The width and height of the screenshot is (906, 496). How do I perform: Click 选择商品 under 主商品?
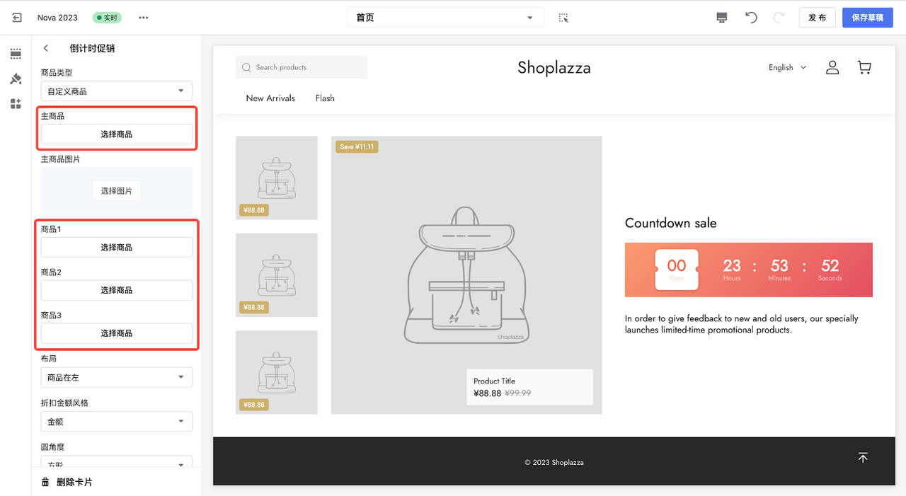tap(116, 134)
